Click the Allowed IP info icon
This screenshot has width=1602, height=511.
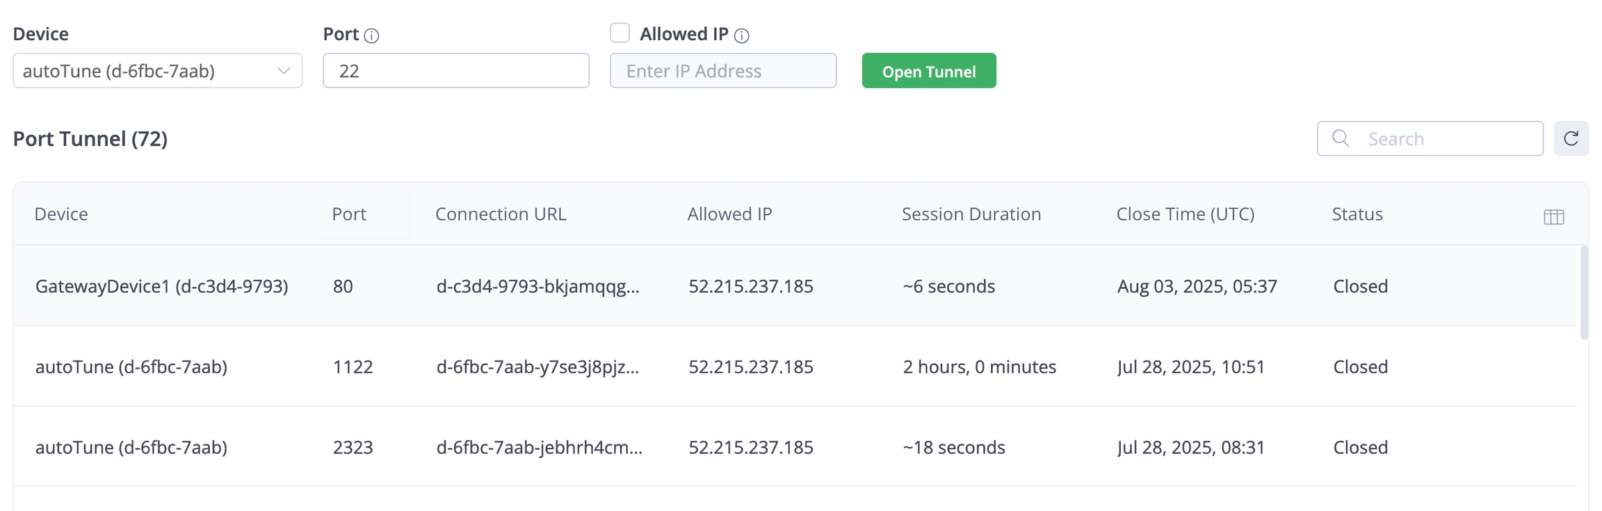[x=742, y=35]
